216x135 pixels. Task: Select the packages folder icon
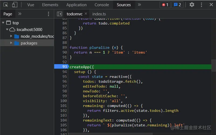17,43
